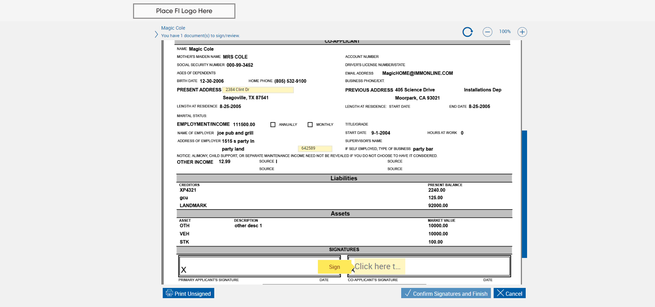The height and width of the screenshot is (307, 655).
Task: Click the X icon on Cancel button
Action: (500, 293)
